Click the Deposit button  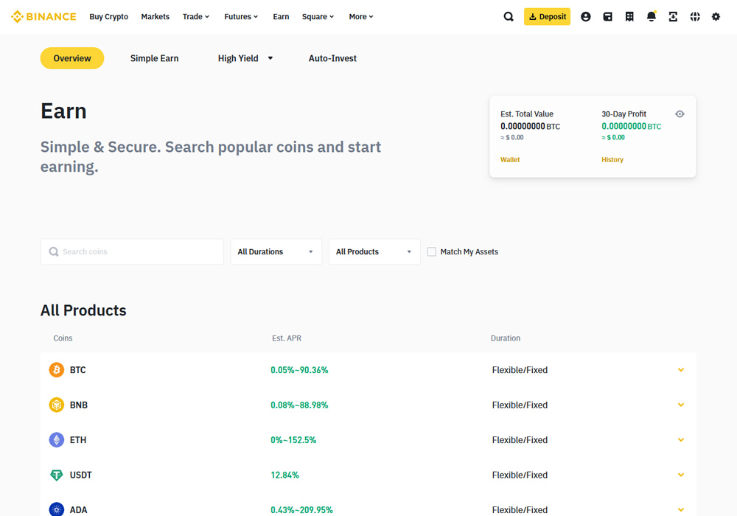[x=547, y=16]
